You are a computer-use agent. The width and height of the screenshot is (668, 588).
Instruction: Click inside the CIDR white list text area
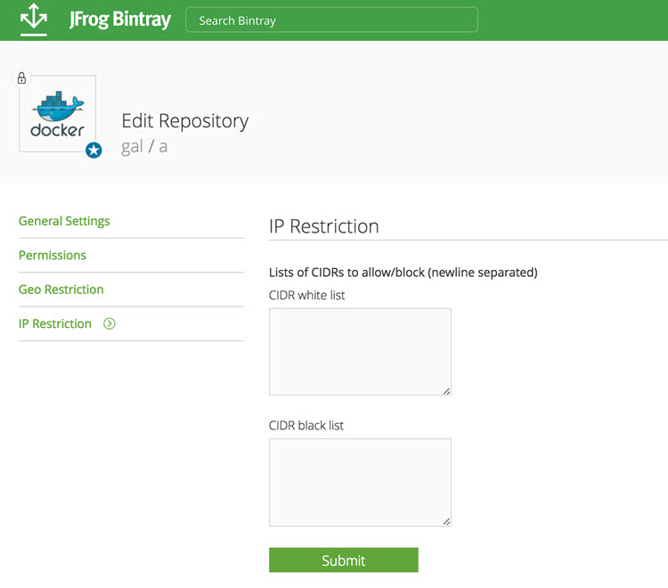(360, 351)
